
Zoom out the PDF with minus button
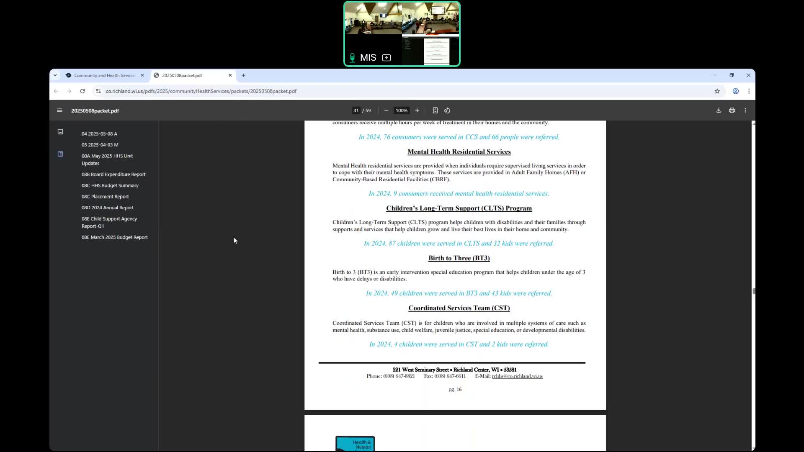pos(386,110)
